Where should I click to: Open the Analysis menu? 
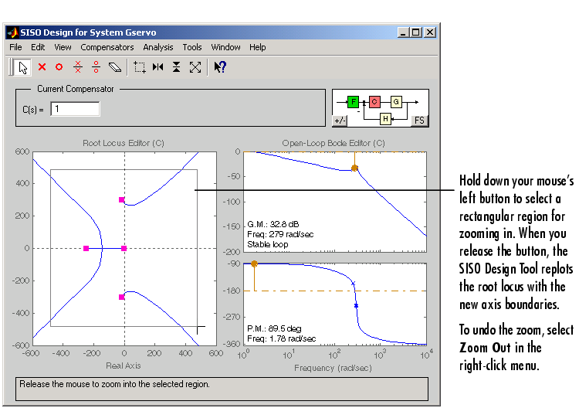[158, 47]
